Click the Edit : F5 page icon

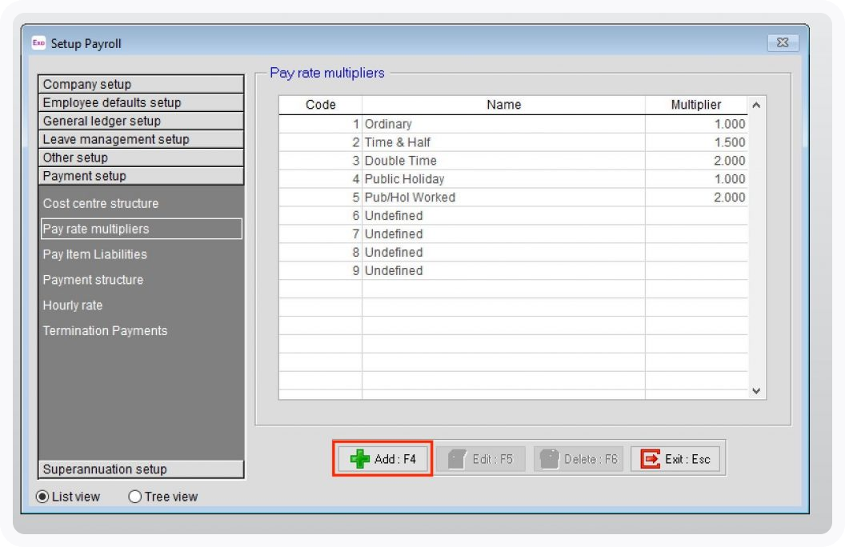click(x=457, y=459)
